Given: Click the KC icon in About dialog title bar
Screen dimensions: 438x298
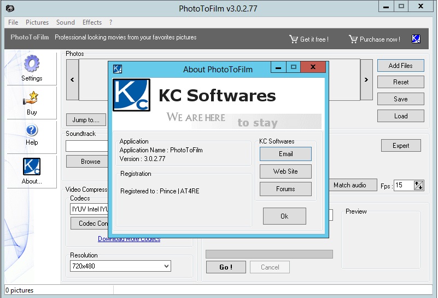Looking at the screenshot, I should tap(118, 69).
